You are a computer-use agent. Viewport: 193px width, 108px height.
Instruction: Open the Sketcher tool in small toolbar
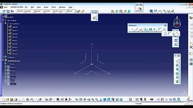pos(94,18)
